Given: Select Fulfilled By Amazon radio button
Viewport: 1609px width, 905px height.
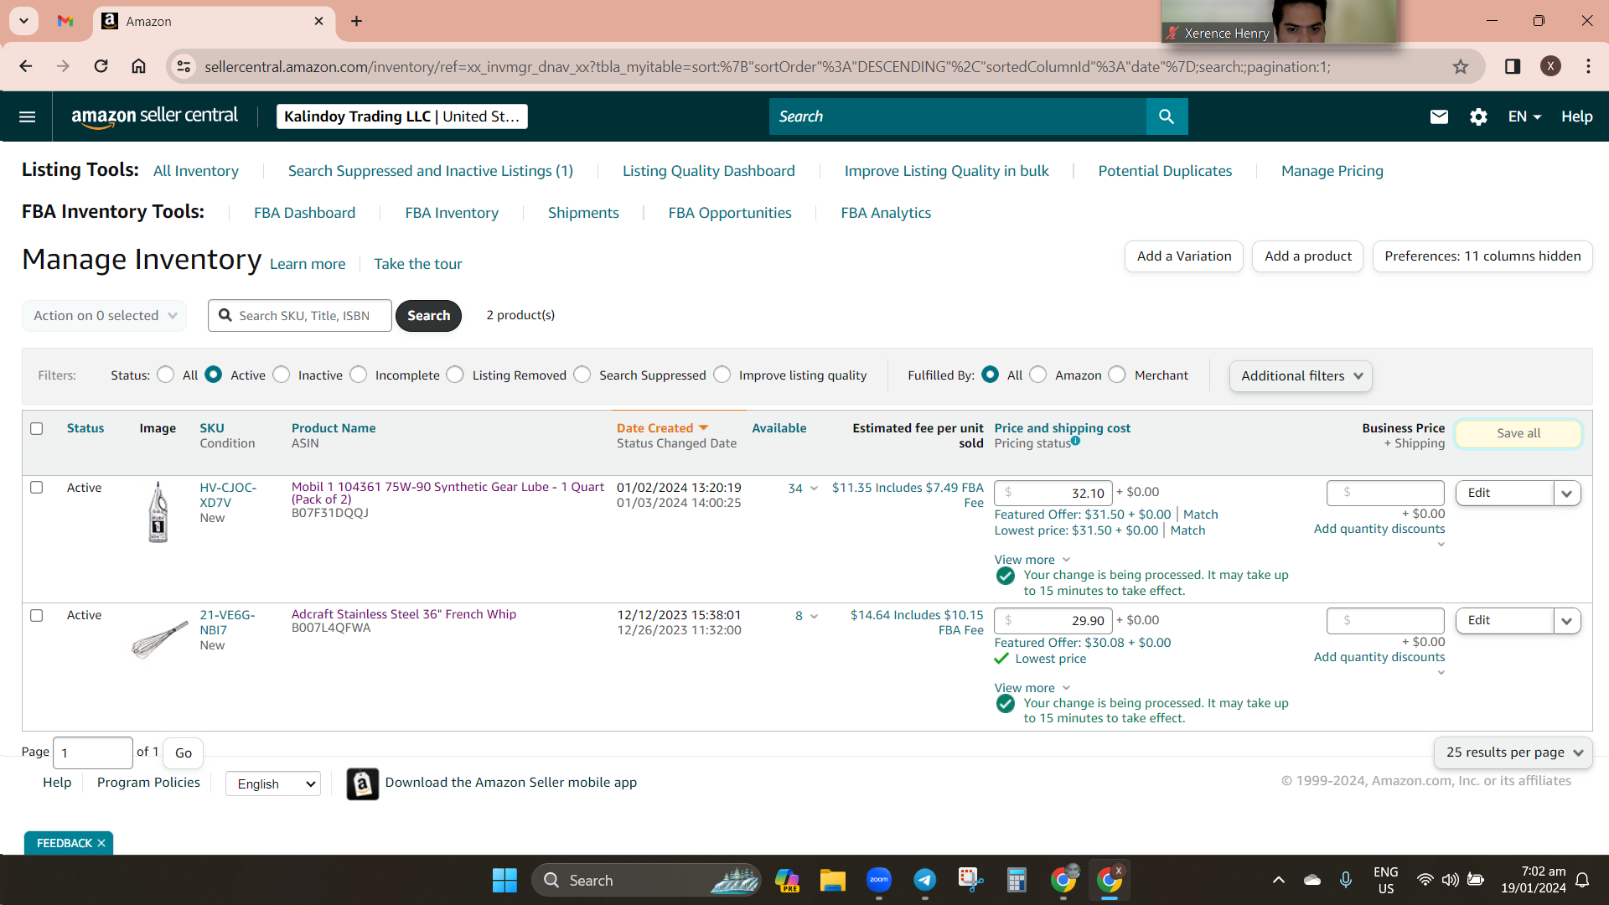Looking at the screenshot, I should (1038, 375).
